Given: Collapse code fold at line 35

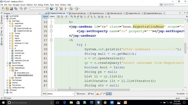Looking at the screenshot, I should click(51, 31).
